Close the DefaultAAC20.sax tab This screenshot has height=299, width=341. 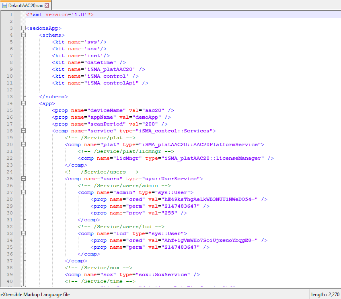pyautogui.click(x=47, y=6)
